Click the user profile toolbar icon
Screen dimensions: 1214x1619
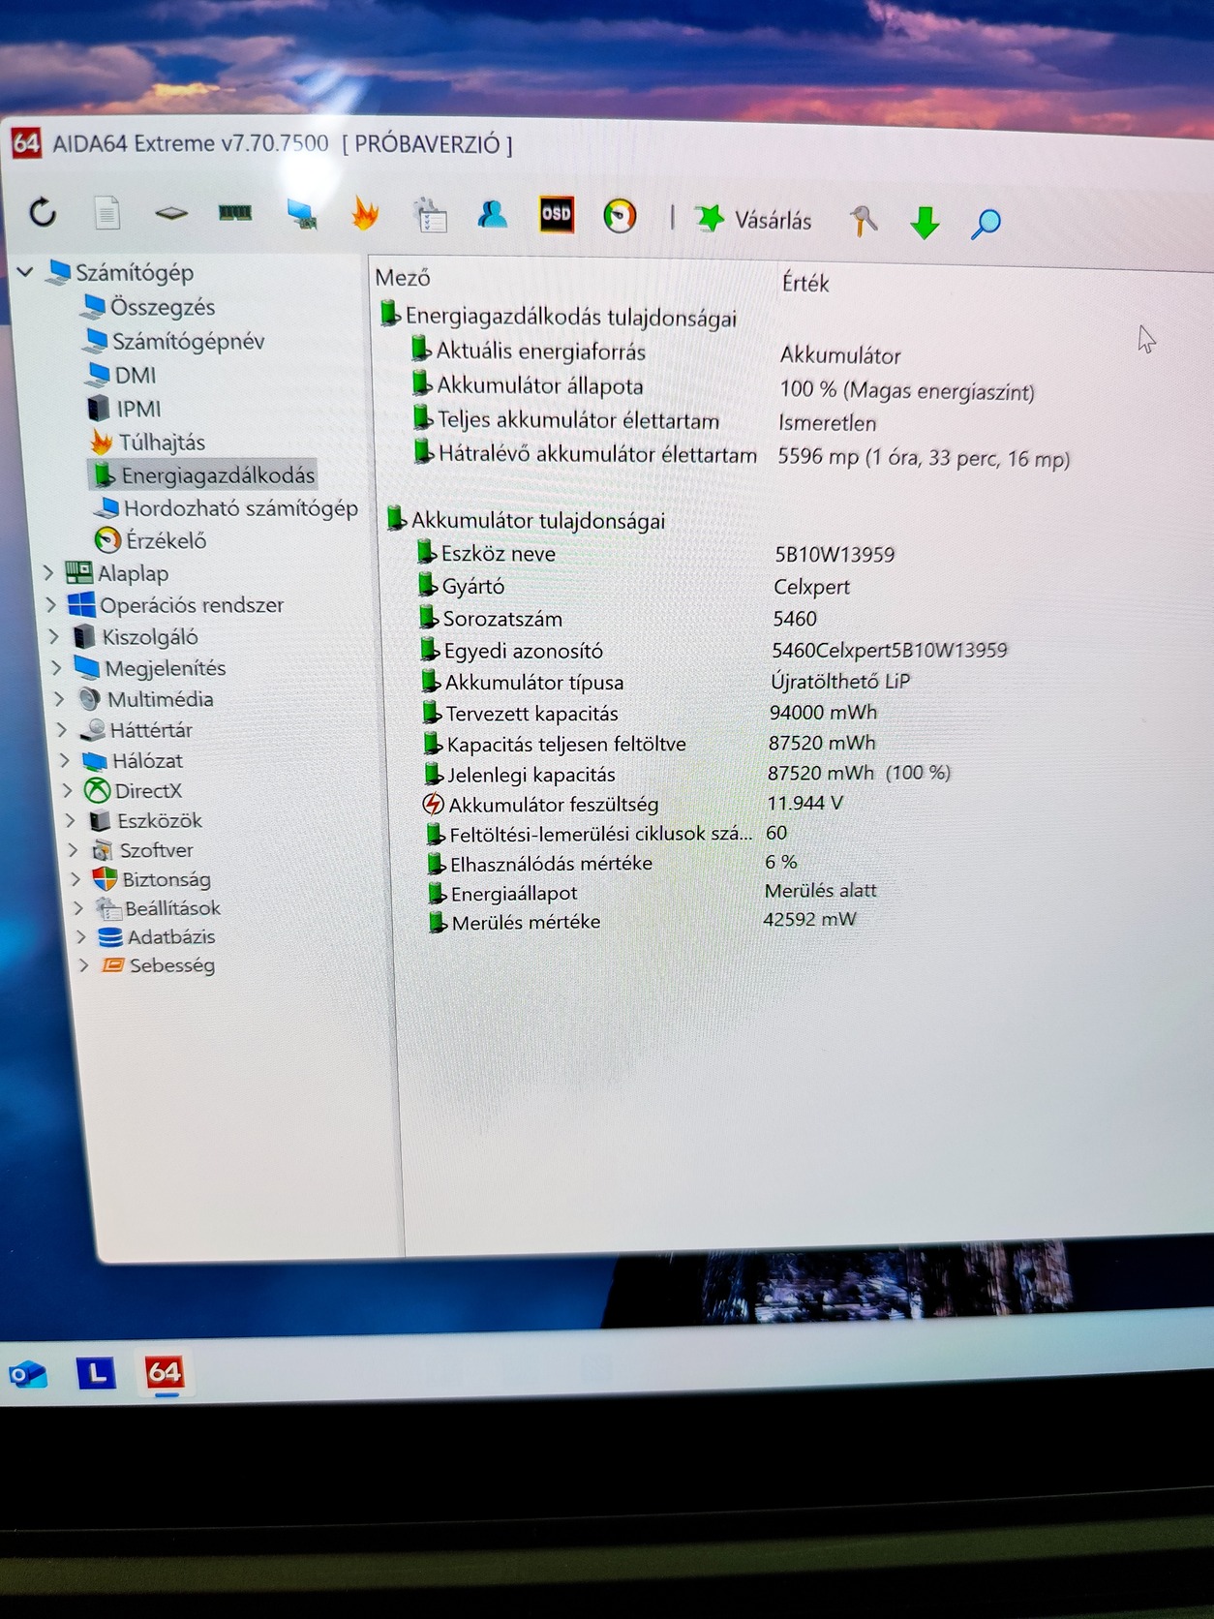click(493, 214)
